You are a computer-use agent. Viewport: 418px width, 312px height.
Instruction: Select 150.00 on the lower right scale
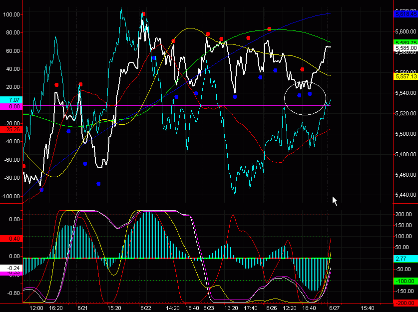[x=403, y=226]
